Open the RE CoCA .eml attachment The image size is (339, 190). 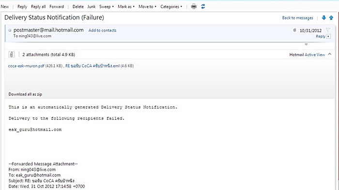coord(92,66)
